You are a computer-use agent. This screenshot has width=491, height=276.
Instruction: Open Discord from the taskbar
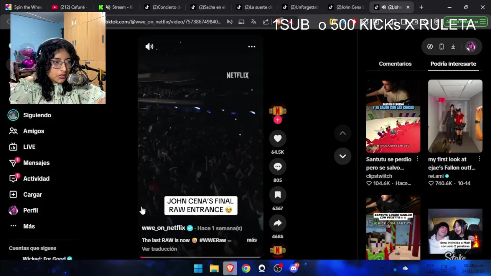(294, 268)
